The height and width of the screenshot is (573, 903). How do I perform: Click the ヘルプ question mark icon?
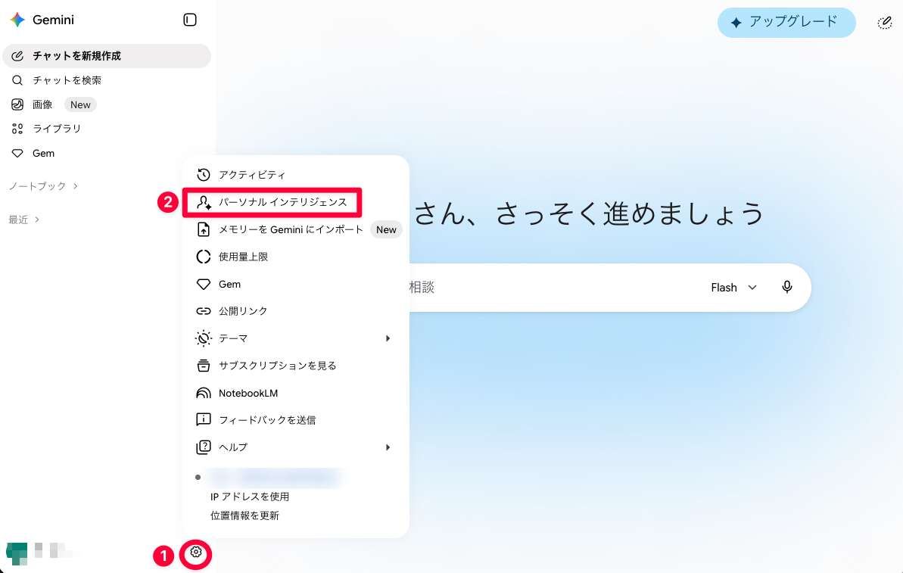(x=204, y=447)
